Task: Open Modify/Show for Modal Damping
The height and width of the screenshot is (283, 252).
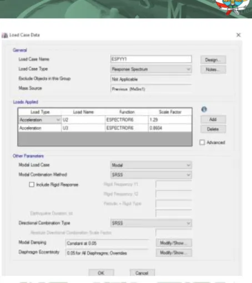Action: [174, 243]
